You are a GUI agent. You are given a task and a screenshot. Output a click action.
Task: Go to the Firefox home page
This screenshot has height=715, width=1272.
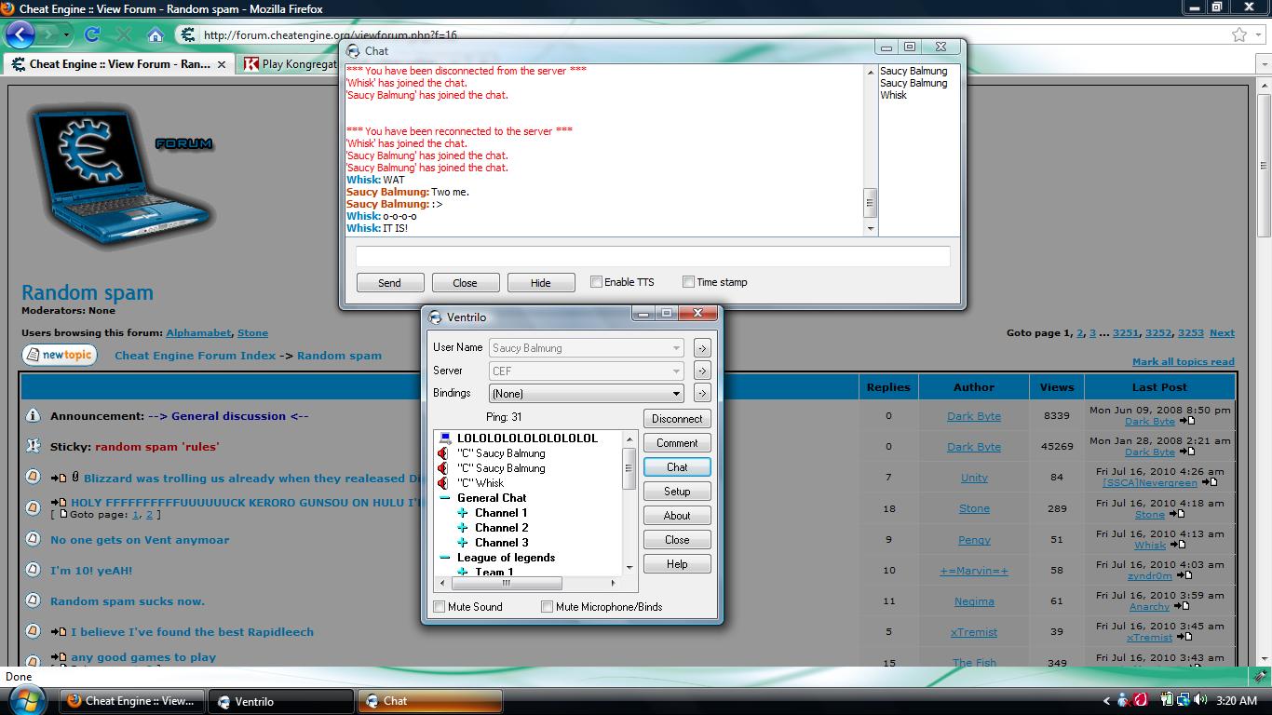coord(156,34)
